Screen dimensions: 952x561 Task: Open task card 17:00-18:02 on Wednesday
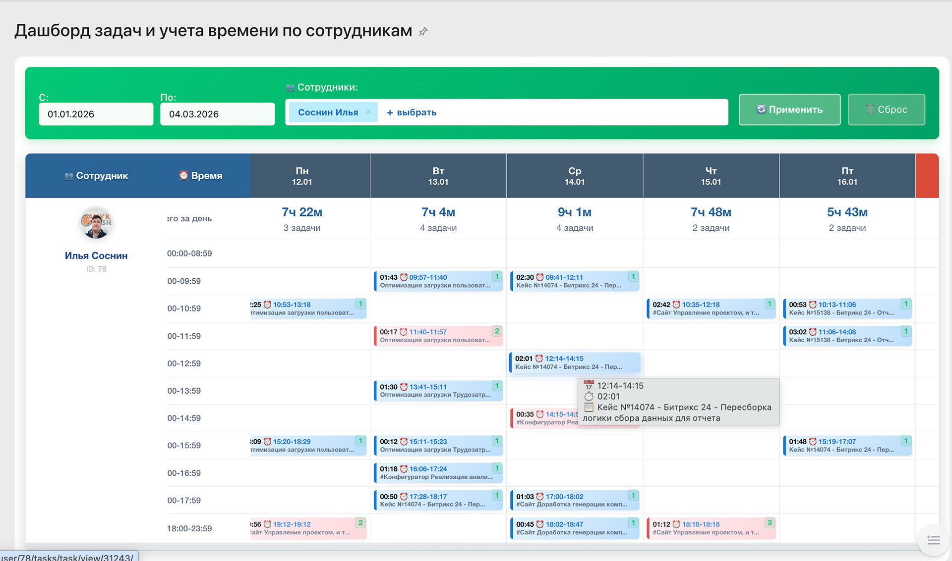[x=575, y=500]
